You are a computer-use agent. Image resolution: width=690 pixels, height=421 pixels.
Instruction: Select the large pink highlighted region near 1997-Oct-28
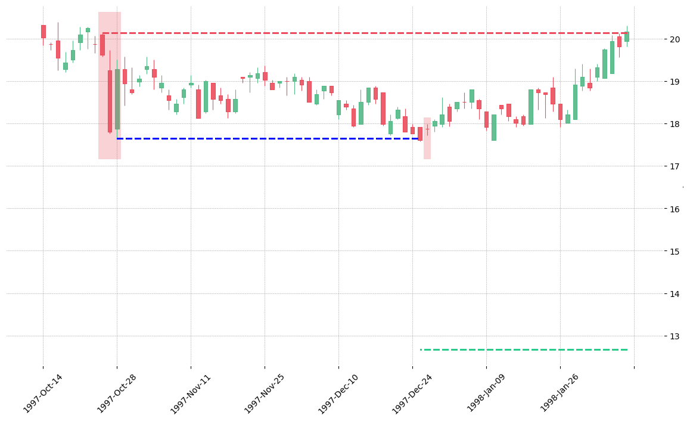(x=110, y=85)
